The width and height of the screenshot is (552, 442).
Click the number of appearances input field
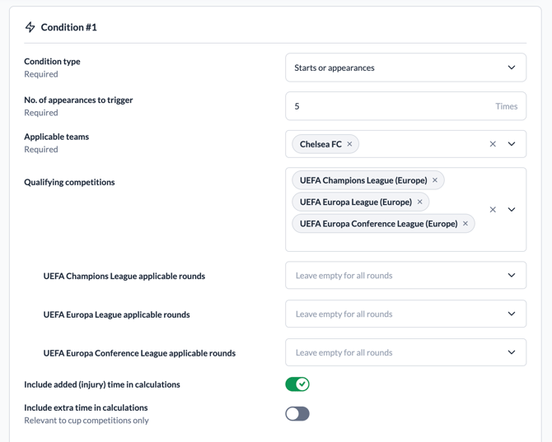coord(387,106)
